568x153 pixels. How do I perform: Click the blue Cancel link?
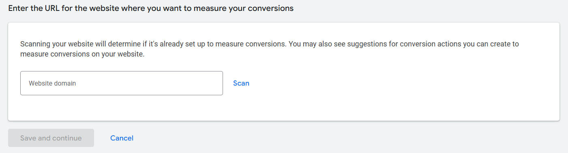coord(122,138)
